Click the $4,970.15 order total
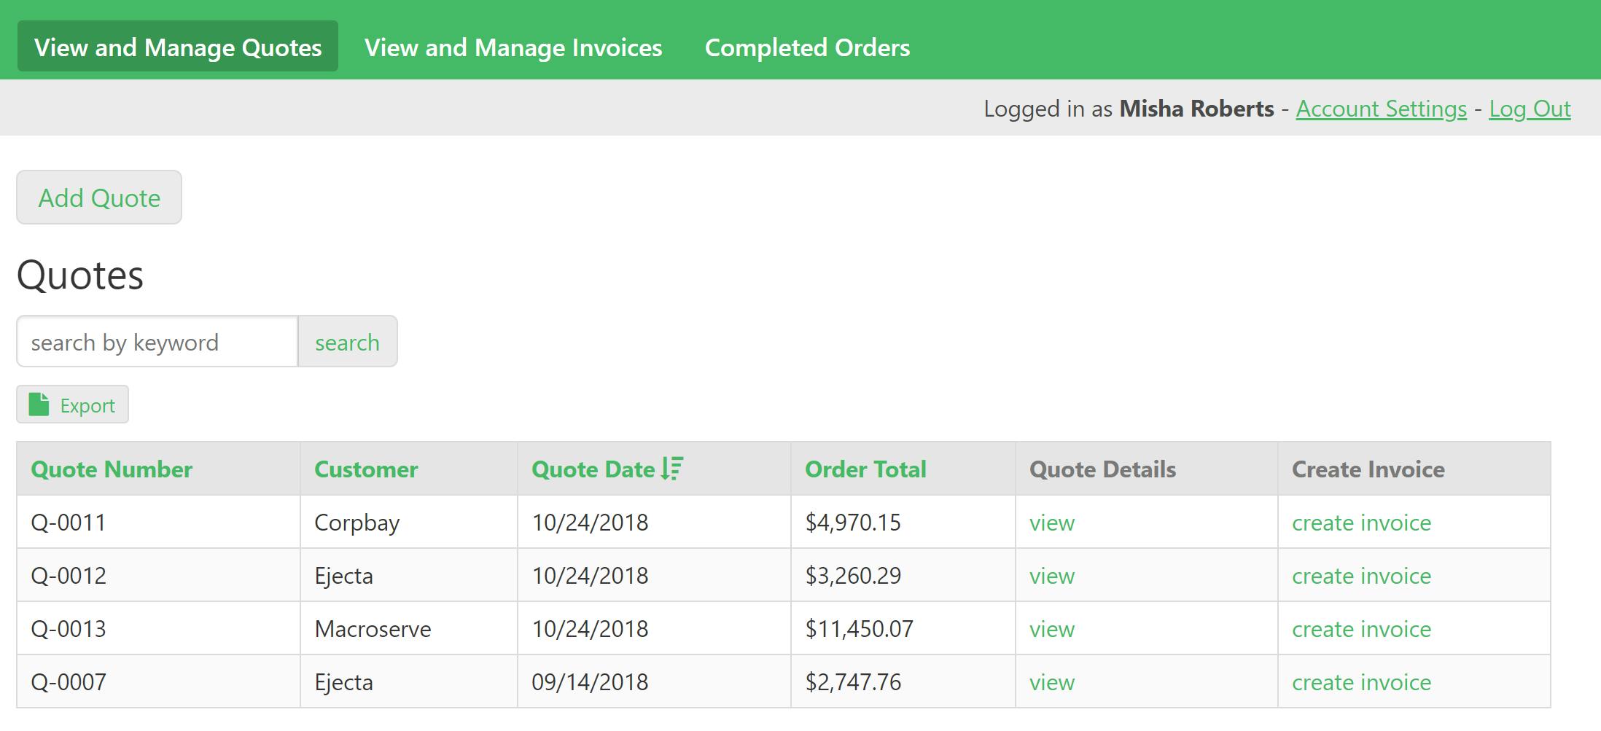 pos(853,523)
